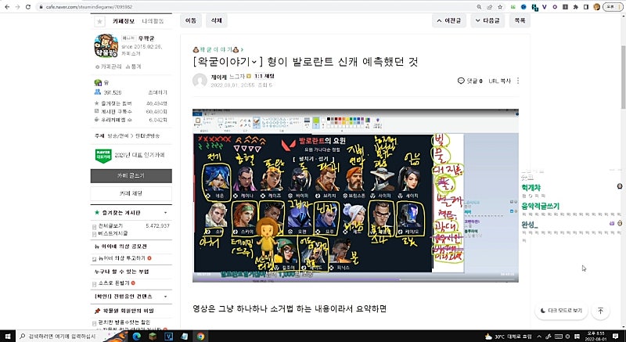The width and height of the screenshot is (626, 342).
Task: Toggle the cafe favorite star box
Action: coord(99,21)
